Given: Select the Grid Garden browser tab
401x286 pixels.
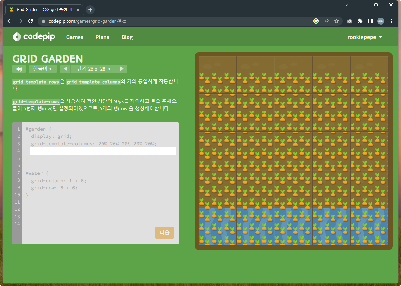Looking at the screenshot, I should 44,10.
